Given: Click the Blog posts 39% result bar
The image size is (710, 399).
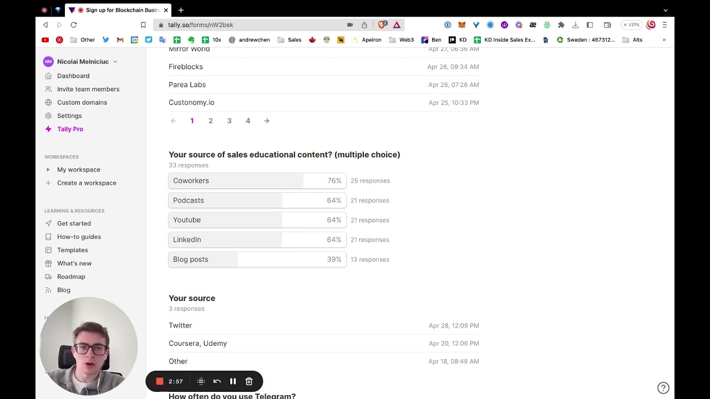Looking at the screenshot, I should coord(257,259).
